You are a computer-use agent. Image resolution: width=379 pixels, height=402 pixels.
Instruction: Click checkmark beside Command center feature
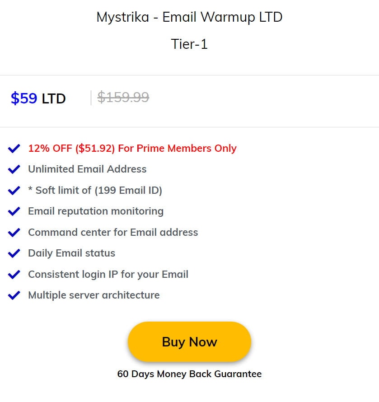[14, 233]
